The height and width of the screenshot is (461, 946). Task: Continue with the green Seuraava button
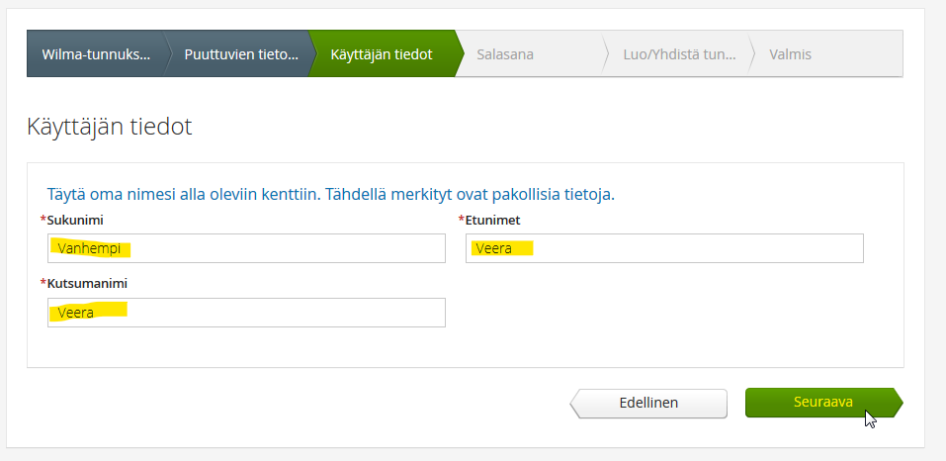(x=823, y=403)
